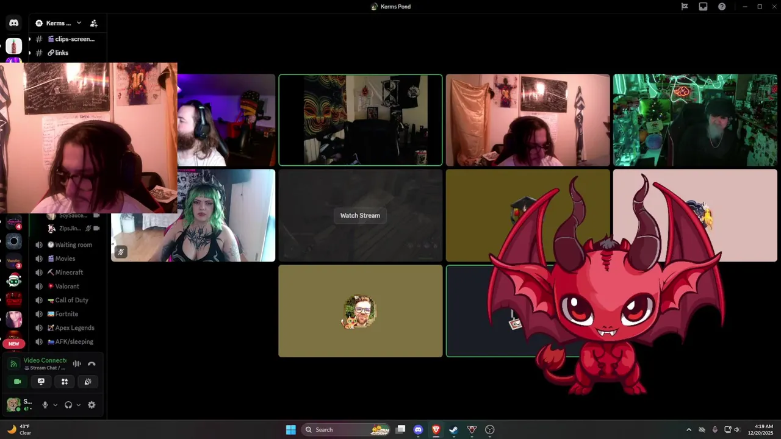781x439 pixels.
Task: Select the SoySauce user in voice list
Action: (73, 216)
